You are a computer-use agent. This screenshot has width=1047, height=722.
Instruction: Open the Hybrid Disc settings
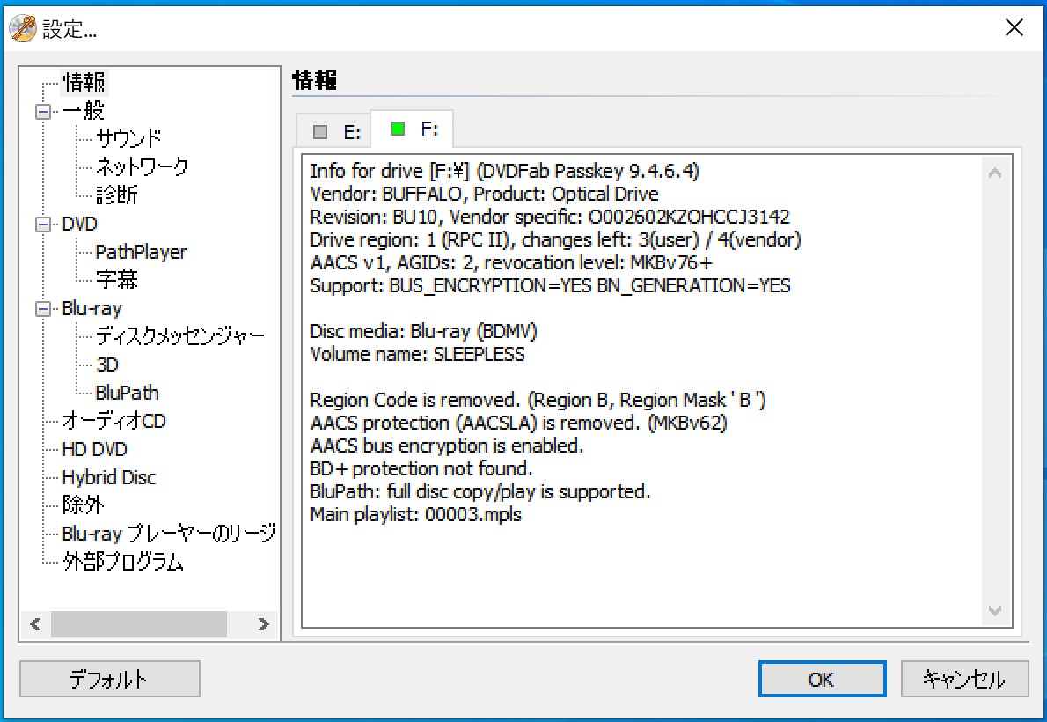tap(109, 477)
